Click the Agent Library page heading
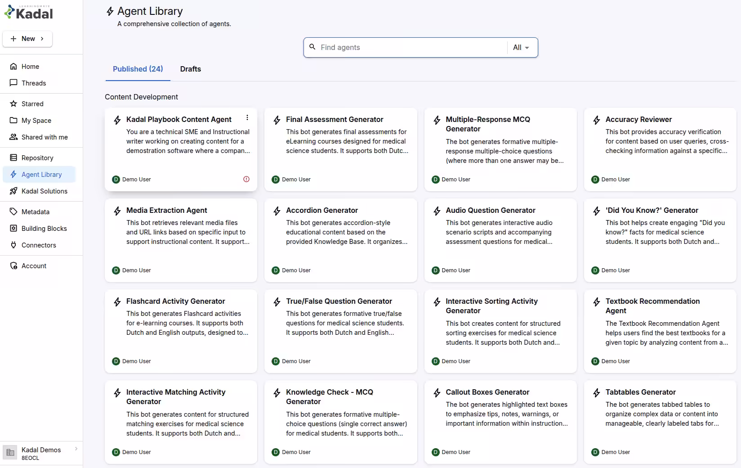 pyautogui.click(x=150, y=11)
